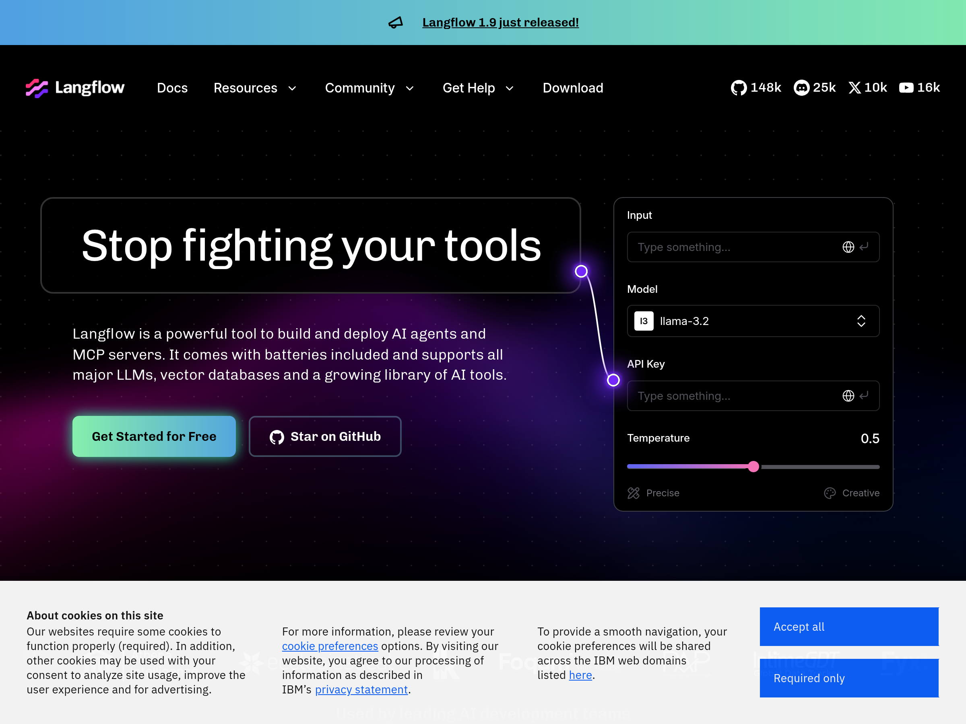Click globe icon in API Key field

pos(848,396)
